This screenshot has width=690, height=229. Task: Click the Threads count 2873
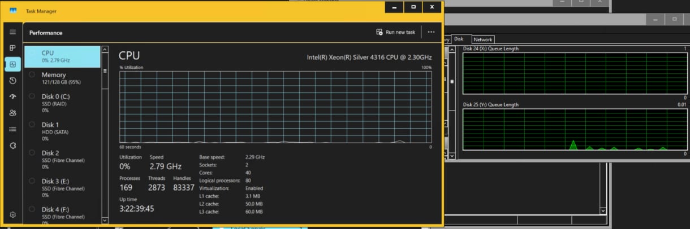[x=157, y=187]
